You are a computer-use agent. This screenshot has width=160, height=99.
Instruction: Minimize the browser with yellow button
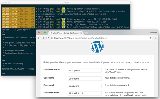pyautogui.click(x=42, y=32)
